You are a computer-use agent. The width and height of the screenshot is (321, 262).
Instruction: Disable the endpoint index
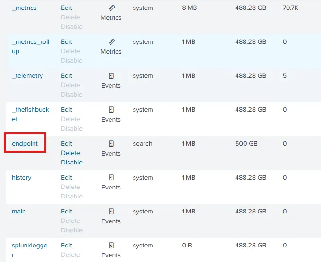tap(72, 163)
